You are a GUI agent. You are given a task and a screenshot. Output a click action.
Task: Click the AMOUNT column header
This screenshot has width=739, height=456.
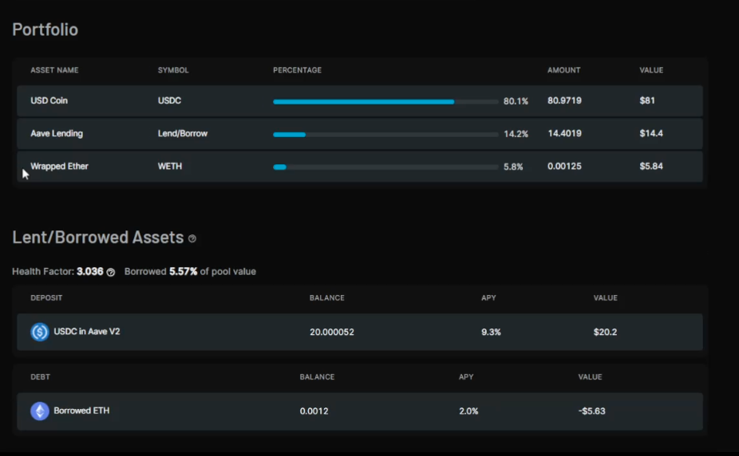563,70
